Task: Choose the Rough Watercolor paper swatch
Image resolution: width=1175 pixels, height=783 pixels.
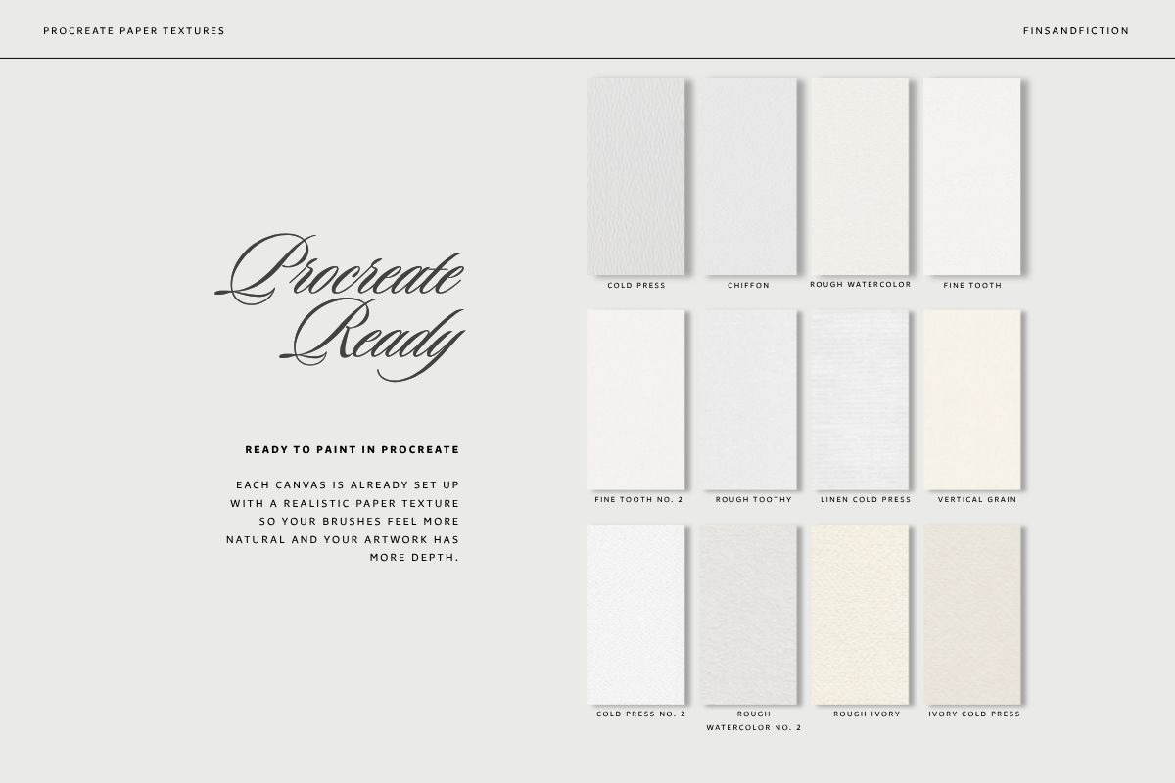Action: click(x=860, y=176)
